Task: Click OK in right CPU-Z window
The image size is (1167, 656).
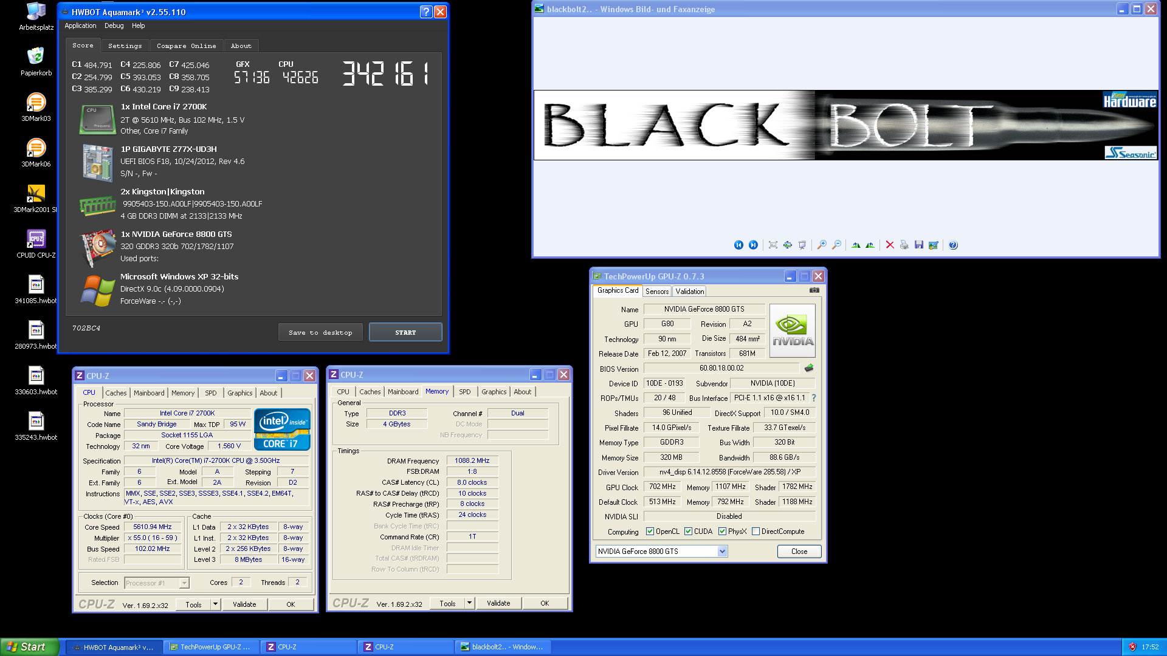Action: point(545,603)
